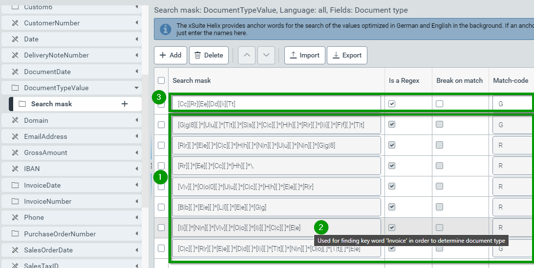Viewport: 534px width, 268px height.
Task: Toggle the select-all checkbox in table header
Action: point(161,81)
